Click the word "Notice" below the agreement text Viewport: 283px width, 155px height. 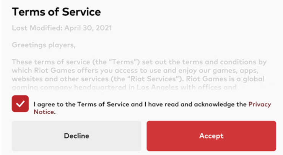point(44,112)
